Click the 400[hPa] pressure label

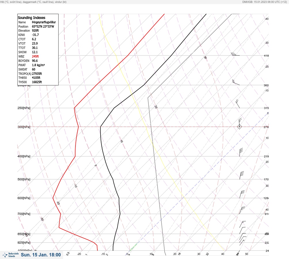pyautogui.click(x=24, y=156)
